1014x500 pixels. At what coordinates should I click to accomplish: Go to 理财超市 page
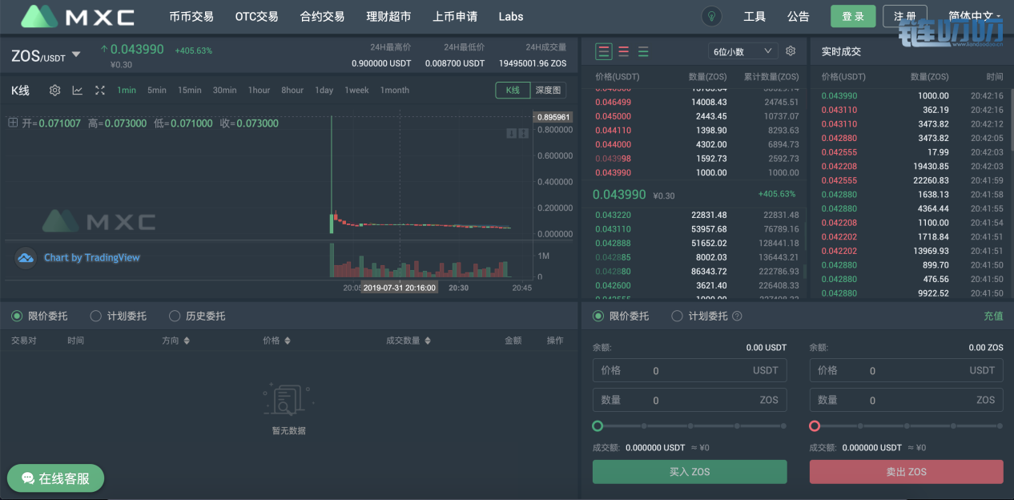click(x=388, y=16)
